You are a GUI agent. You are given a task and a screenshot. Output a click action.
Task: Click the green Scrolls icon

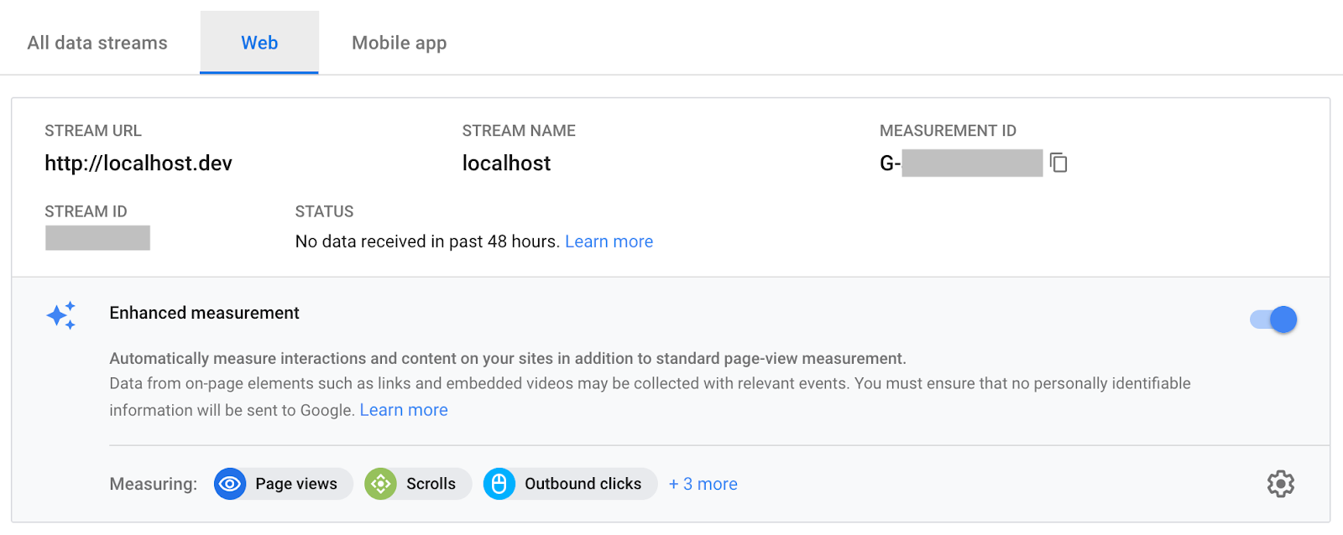380,484
